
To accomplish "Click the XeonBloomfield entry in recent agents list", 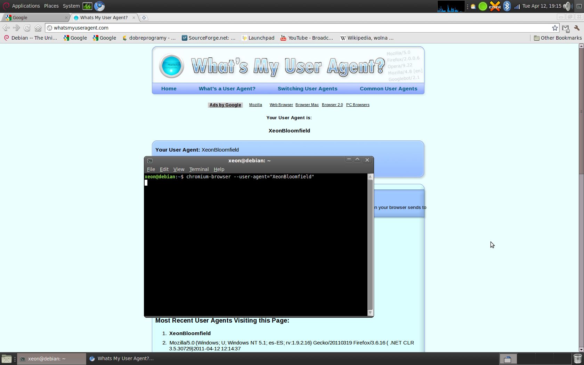I will 190,333.
